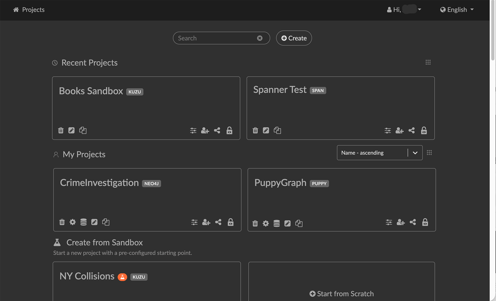This screenshot has width=496, height=301.
Task: Expand the user account menu
Action: pos(404,10)
